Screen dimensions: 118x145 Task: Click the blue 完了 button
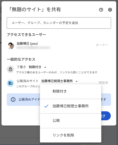(x=106, y=116)
